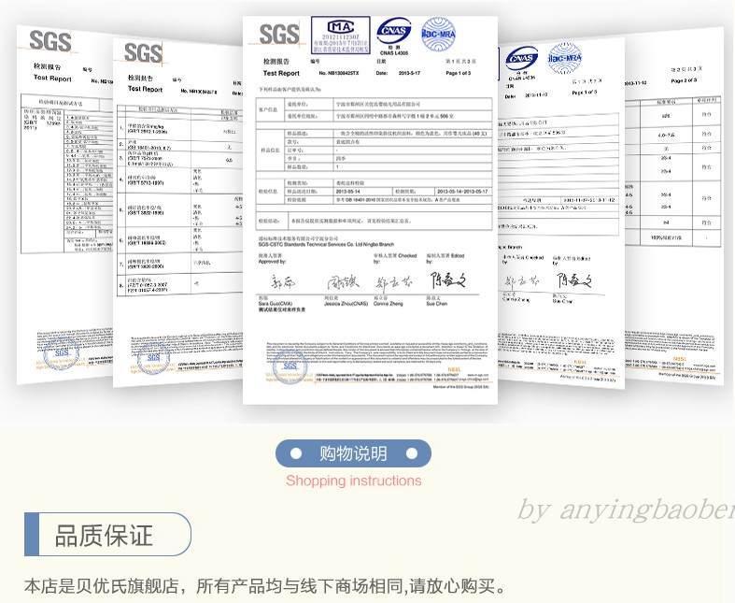
Task: Click 'Test Report' heading on leftmost report
Action: pos(52,78)
